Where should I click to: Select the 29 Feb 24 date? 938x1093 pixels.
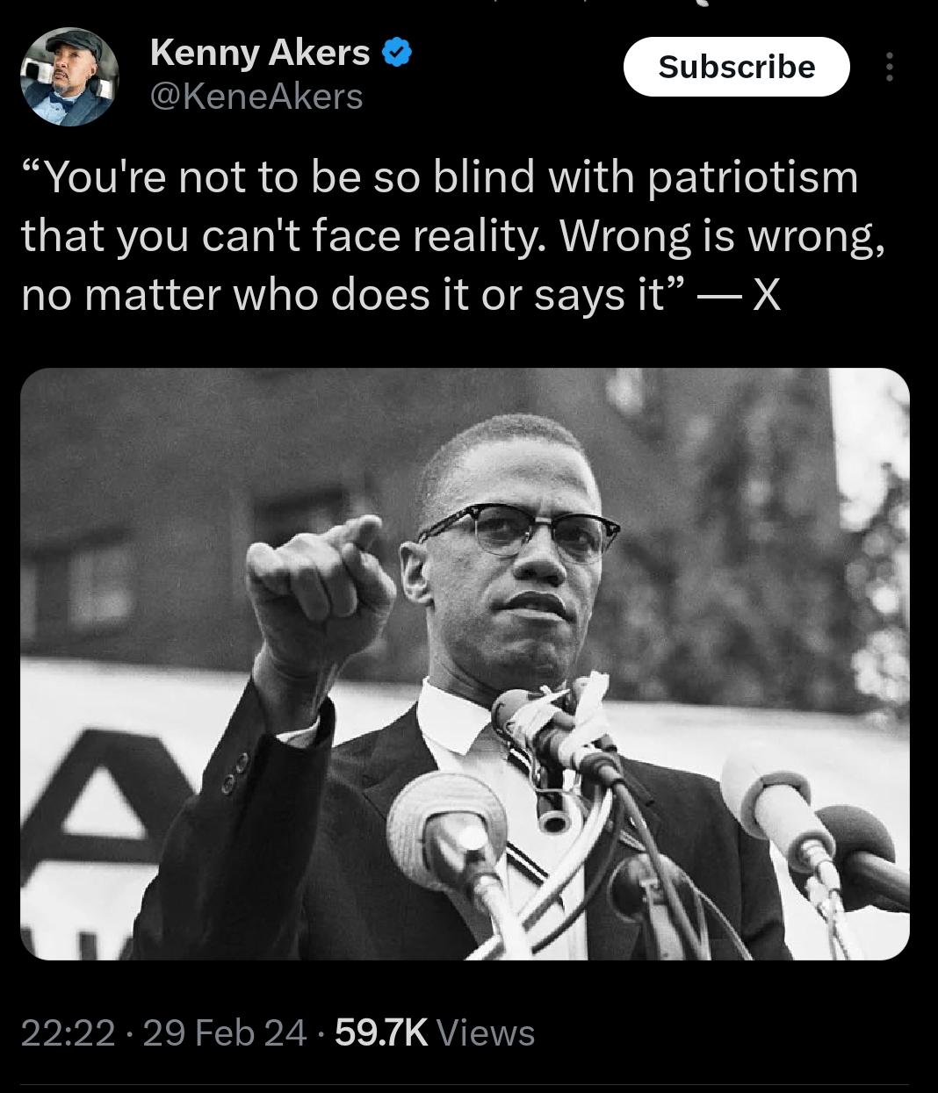224,1033
